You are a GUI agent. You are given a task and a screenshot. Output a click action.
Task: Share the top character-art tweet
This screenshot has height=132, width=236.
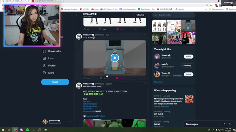135,29
